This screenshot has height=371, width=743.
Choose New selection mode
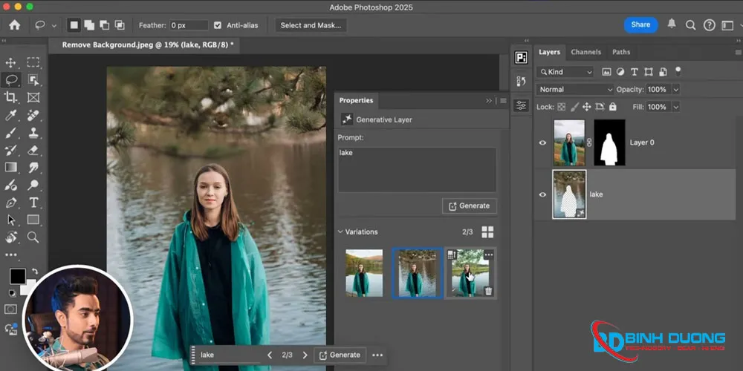[x=74, y=25]
